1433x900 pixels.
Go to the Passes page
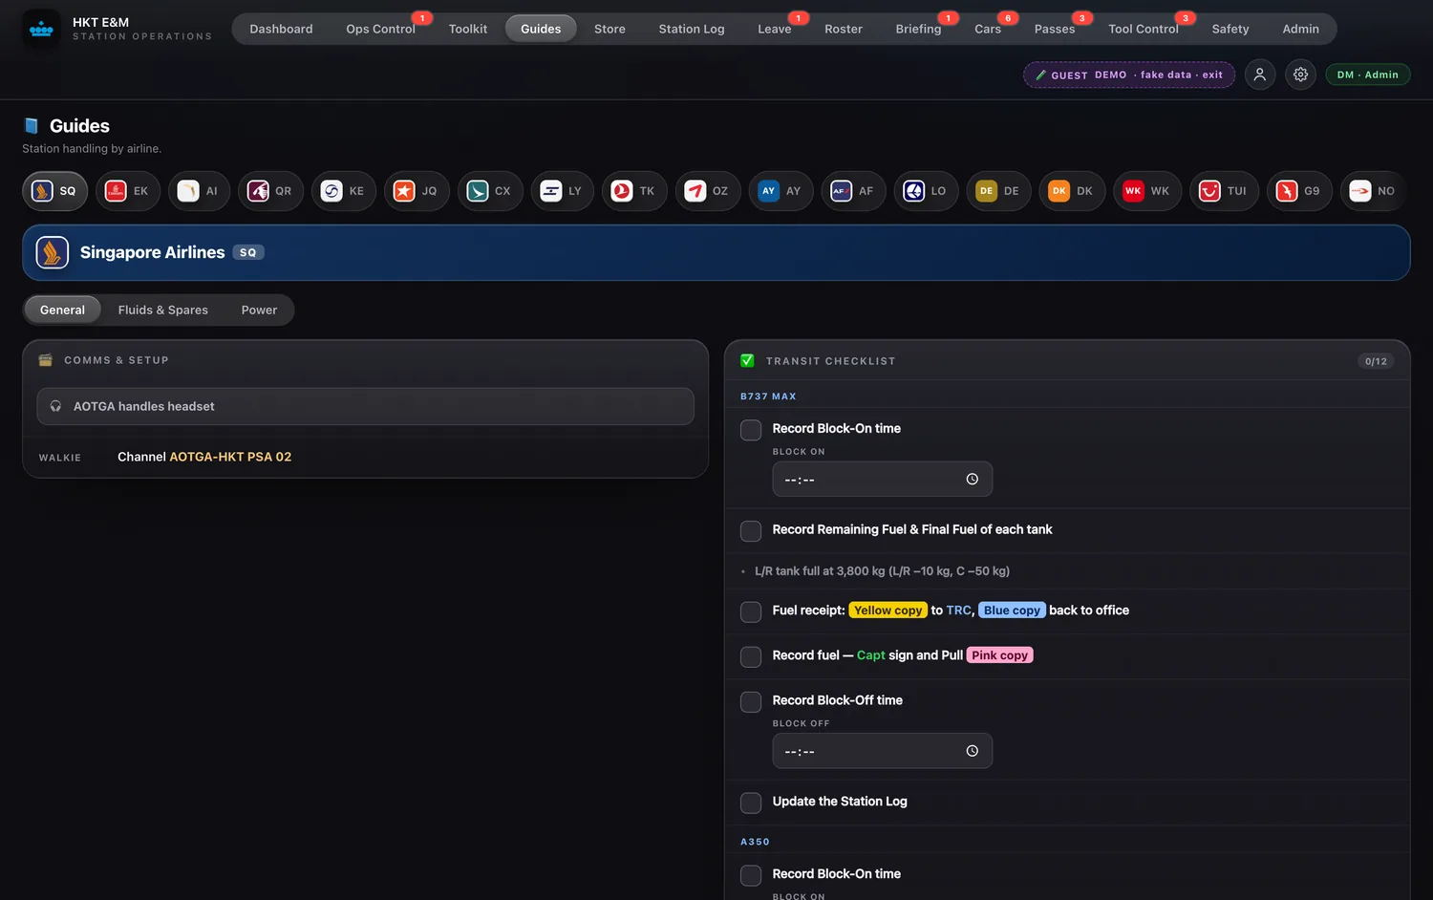1055,29
